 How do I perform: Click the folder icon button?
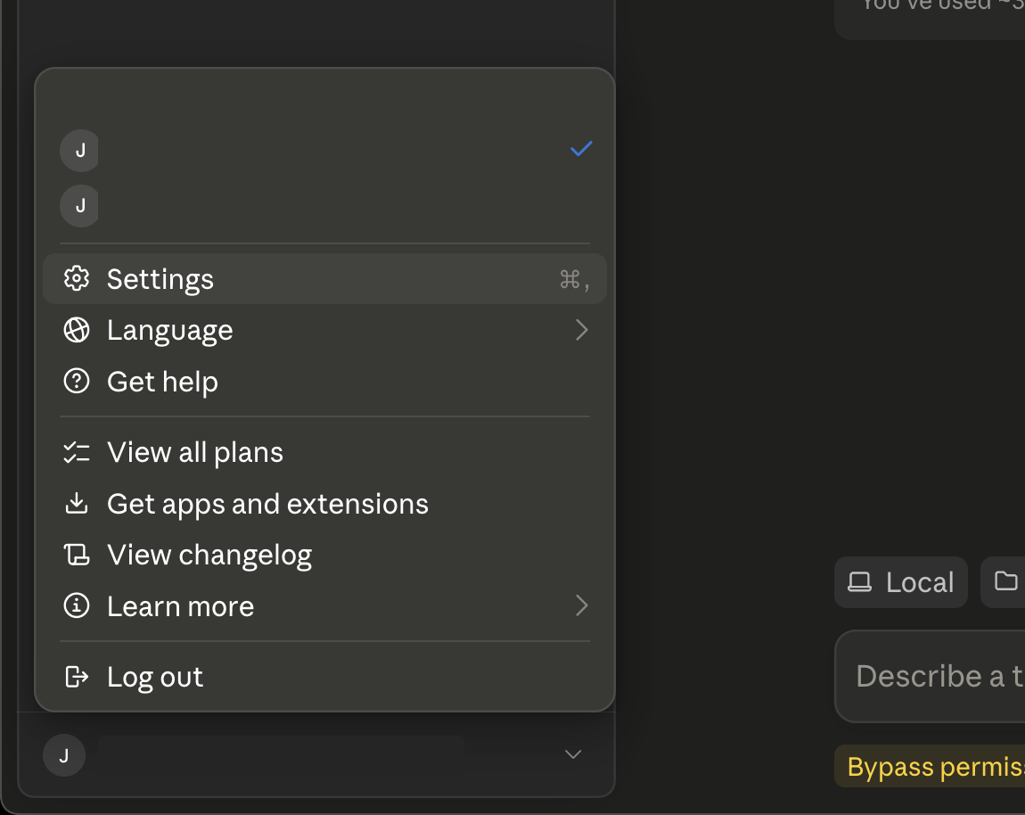[1005, 581]
